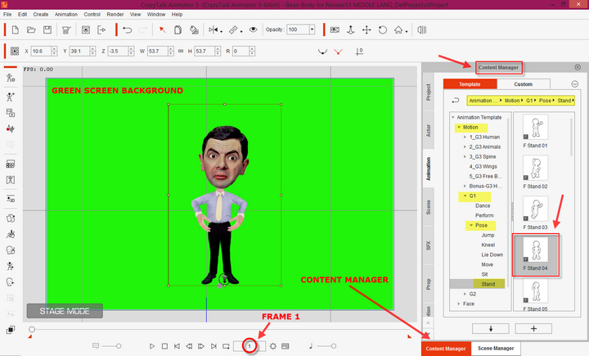Screen dimensions: 589x356
Task: Toggle the loop playback icon
Action: (226, 346)
